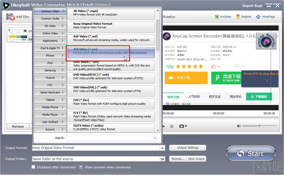Uncheck Show preview when conversion
This screenshot has width=284, height=175.
click(x=81, y=167)
